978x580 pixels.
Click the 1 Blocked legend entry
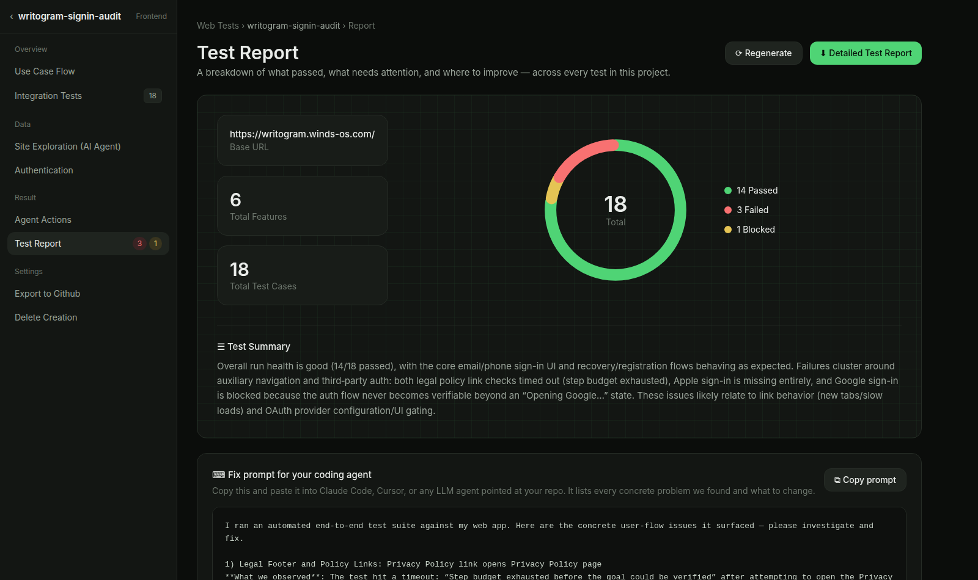[x=749, y=230]
